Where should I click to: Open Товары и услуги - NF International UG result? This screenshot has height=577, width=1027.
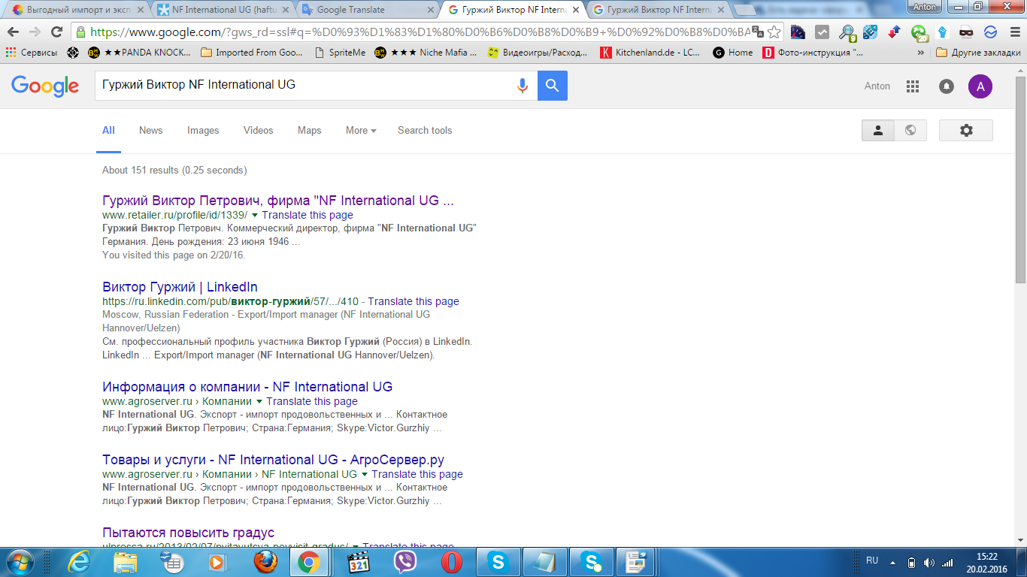[x=273, y=460]
